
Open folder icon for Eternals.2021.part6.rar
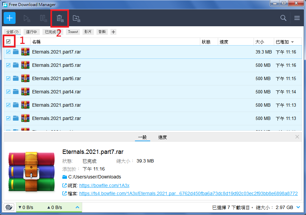pyautogui.click(x=16, y=78)
